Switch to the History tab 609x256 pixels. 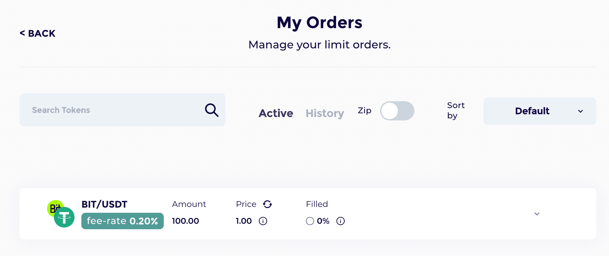(x=325, y=113)
